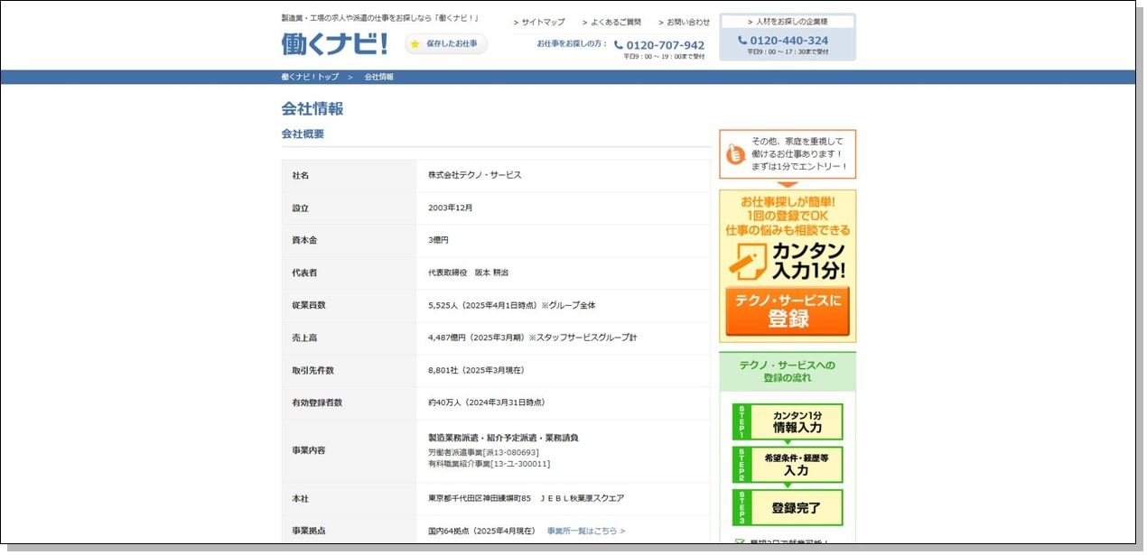This screenshot has height=555, width=1147.
Task: Click sales figure 4,487億円 text
Action: coord(533,338)
